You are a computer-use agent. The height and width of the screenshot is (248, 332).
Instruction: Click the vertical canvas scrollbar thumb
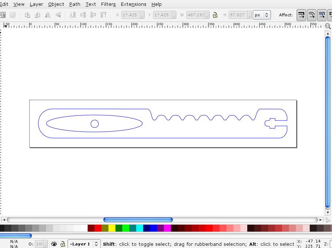click(328, 122)
